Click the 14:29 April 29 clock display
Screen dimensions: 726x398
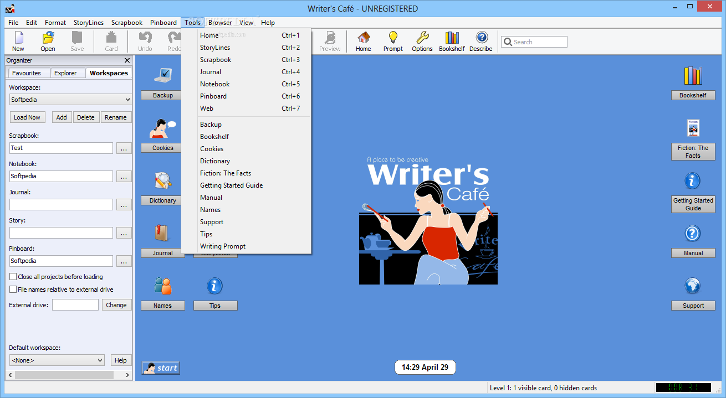coord(425,367)
